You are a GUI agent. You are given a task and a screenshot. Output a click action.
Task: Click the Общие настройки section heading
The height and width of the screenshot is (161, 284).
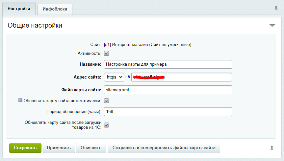coord(35,25)
